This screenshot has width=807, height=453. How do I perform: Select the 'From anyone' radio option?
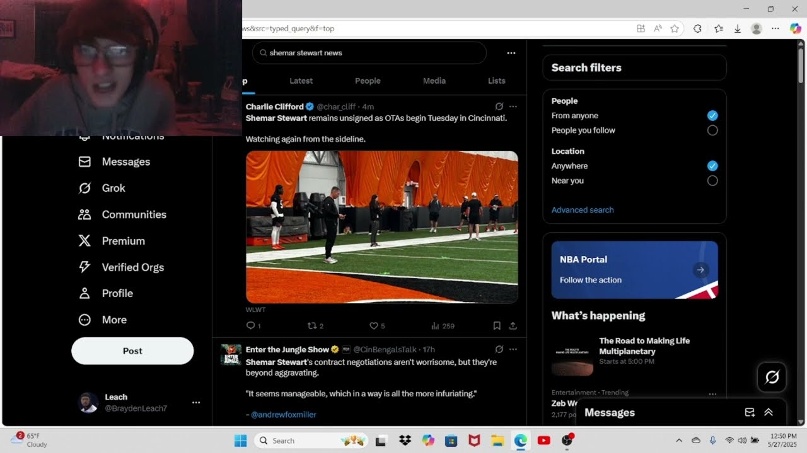pyautogui.click(x=712, y=116)
